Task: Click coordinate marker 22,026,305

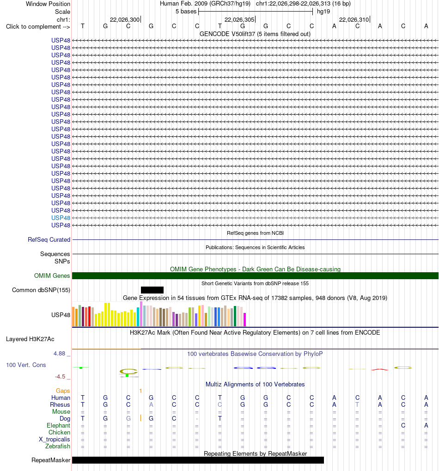Action: click(240, 20)
